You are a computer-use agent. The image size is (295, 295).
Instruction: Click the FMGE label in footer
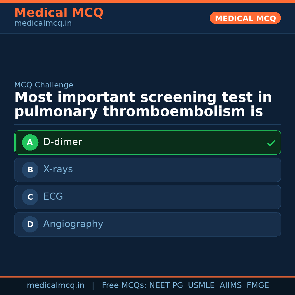coord(258,285)
